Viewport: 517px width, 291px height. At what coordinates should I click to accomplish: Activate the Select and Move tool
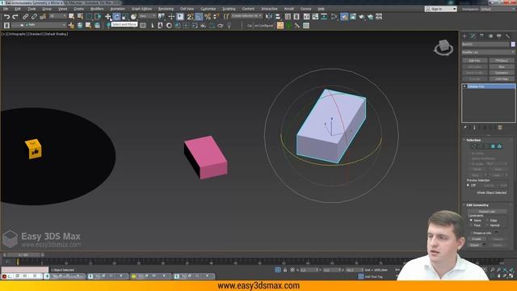click(107, 16)
